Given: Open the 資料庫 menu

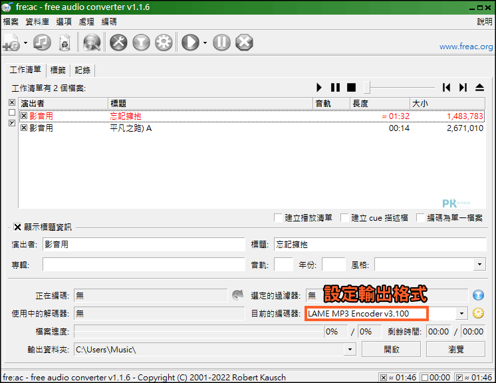Looking at the screenshot, I should pyautogui.click(x=37, y=21).
